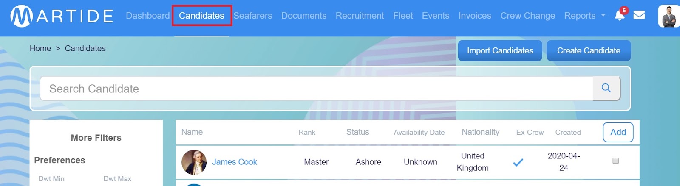Click the Ex-Crew checkmark for James Cook

point(518,162)
